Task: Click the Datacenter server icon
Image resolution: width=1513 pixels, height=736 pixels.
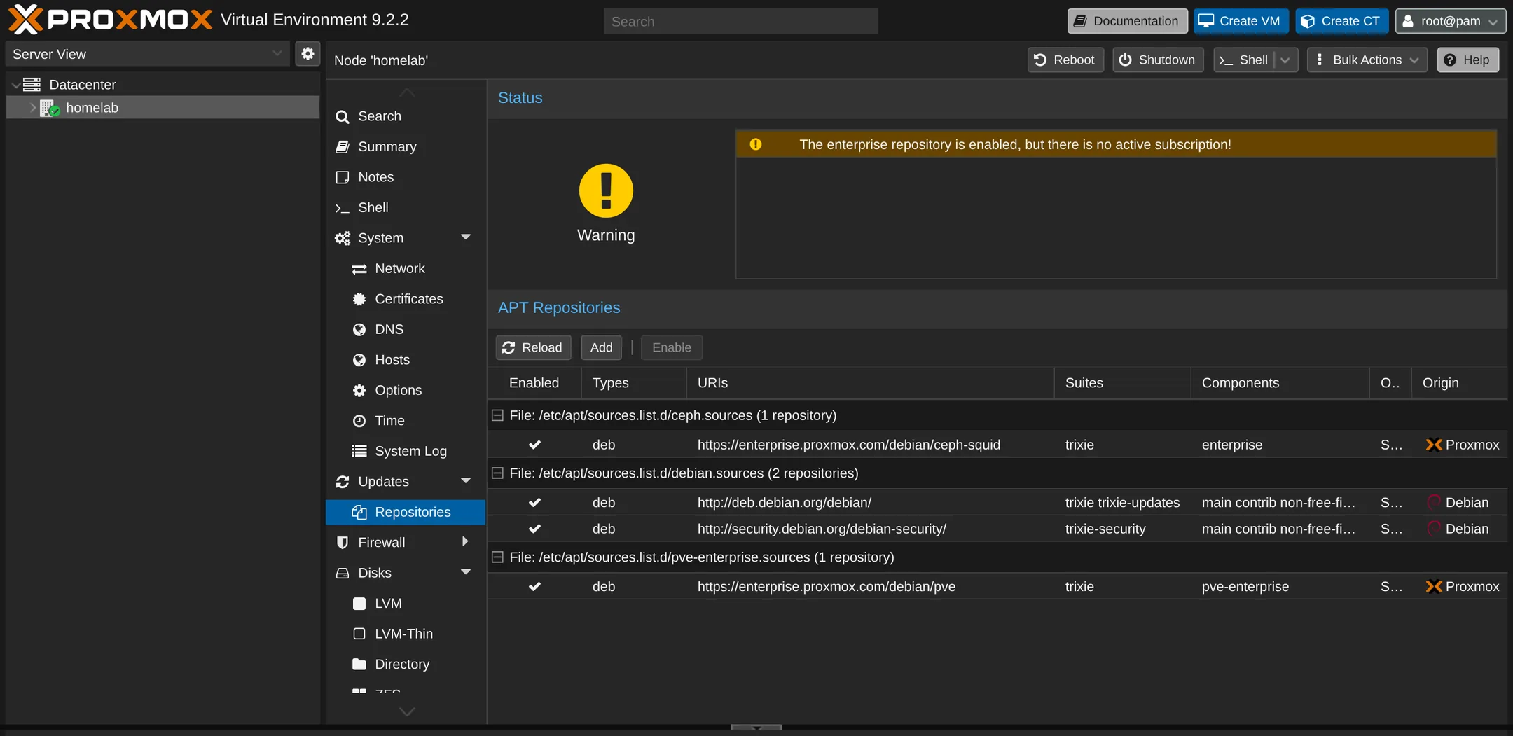Action: click(x=32, y=85)
